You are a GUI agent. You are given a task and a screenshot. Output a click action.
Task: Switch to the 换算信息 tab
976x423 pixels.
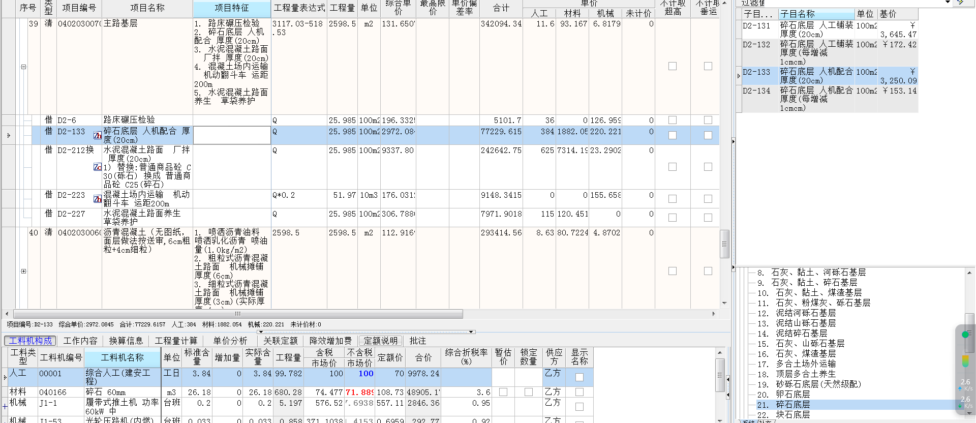pyautogui.click(x=126, y=341)
